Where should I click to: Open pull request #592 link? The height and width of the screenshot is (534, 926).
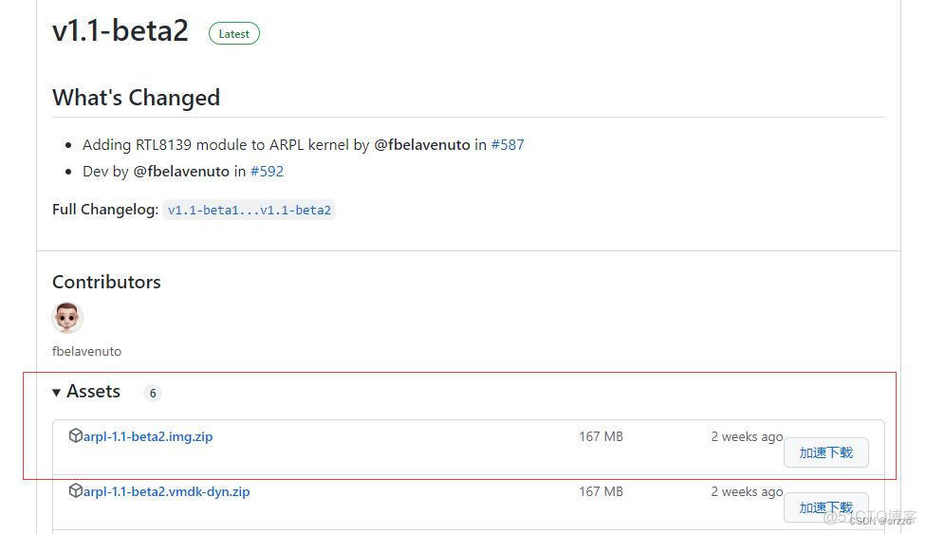267,172
